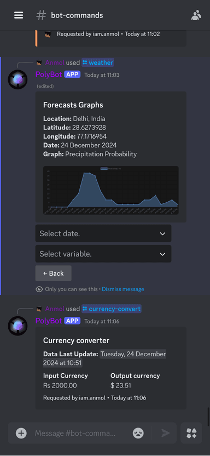
Task: Click PolyBot avatar on weather message
Action: pyautogui.click(x=17, y=79)
